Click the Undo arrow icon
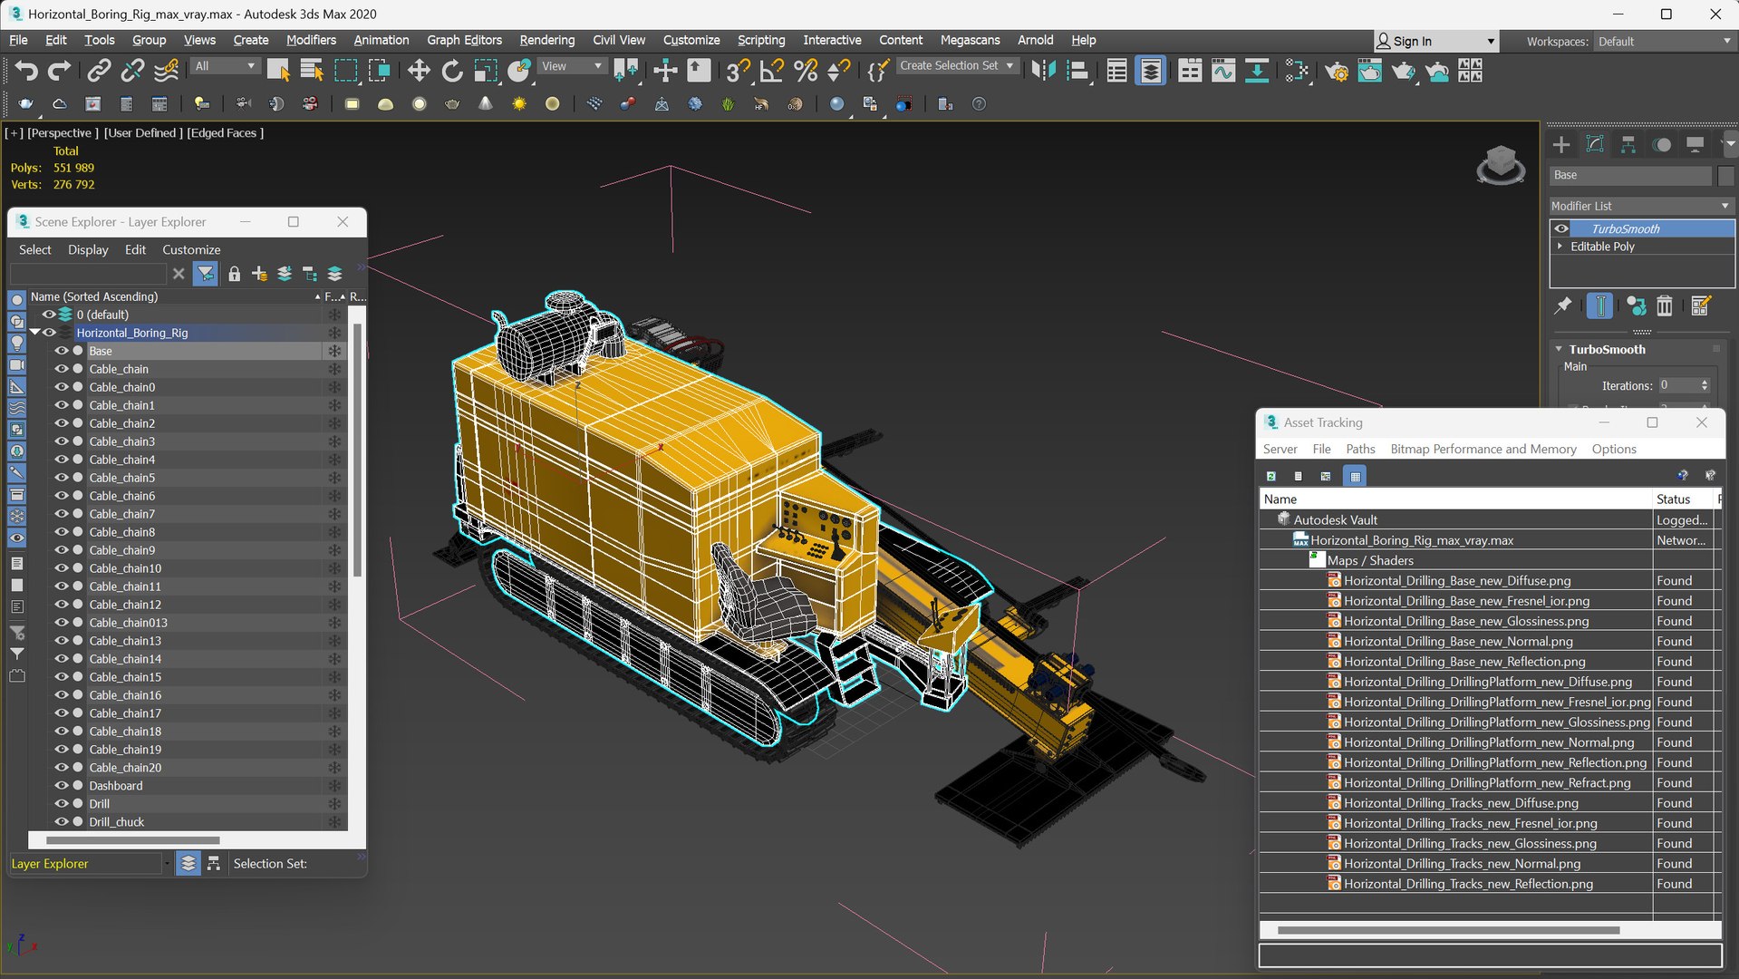This screenshot has height=979, width=1739. 26,71
